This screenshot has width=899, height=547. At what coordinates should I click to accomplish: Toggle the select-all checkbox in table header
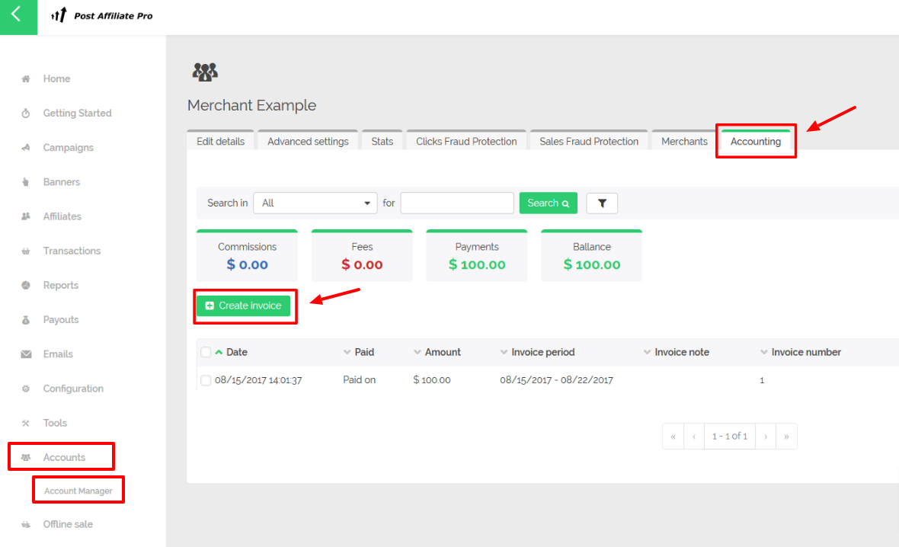click(x=206, y=352)
